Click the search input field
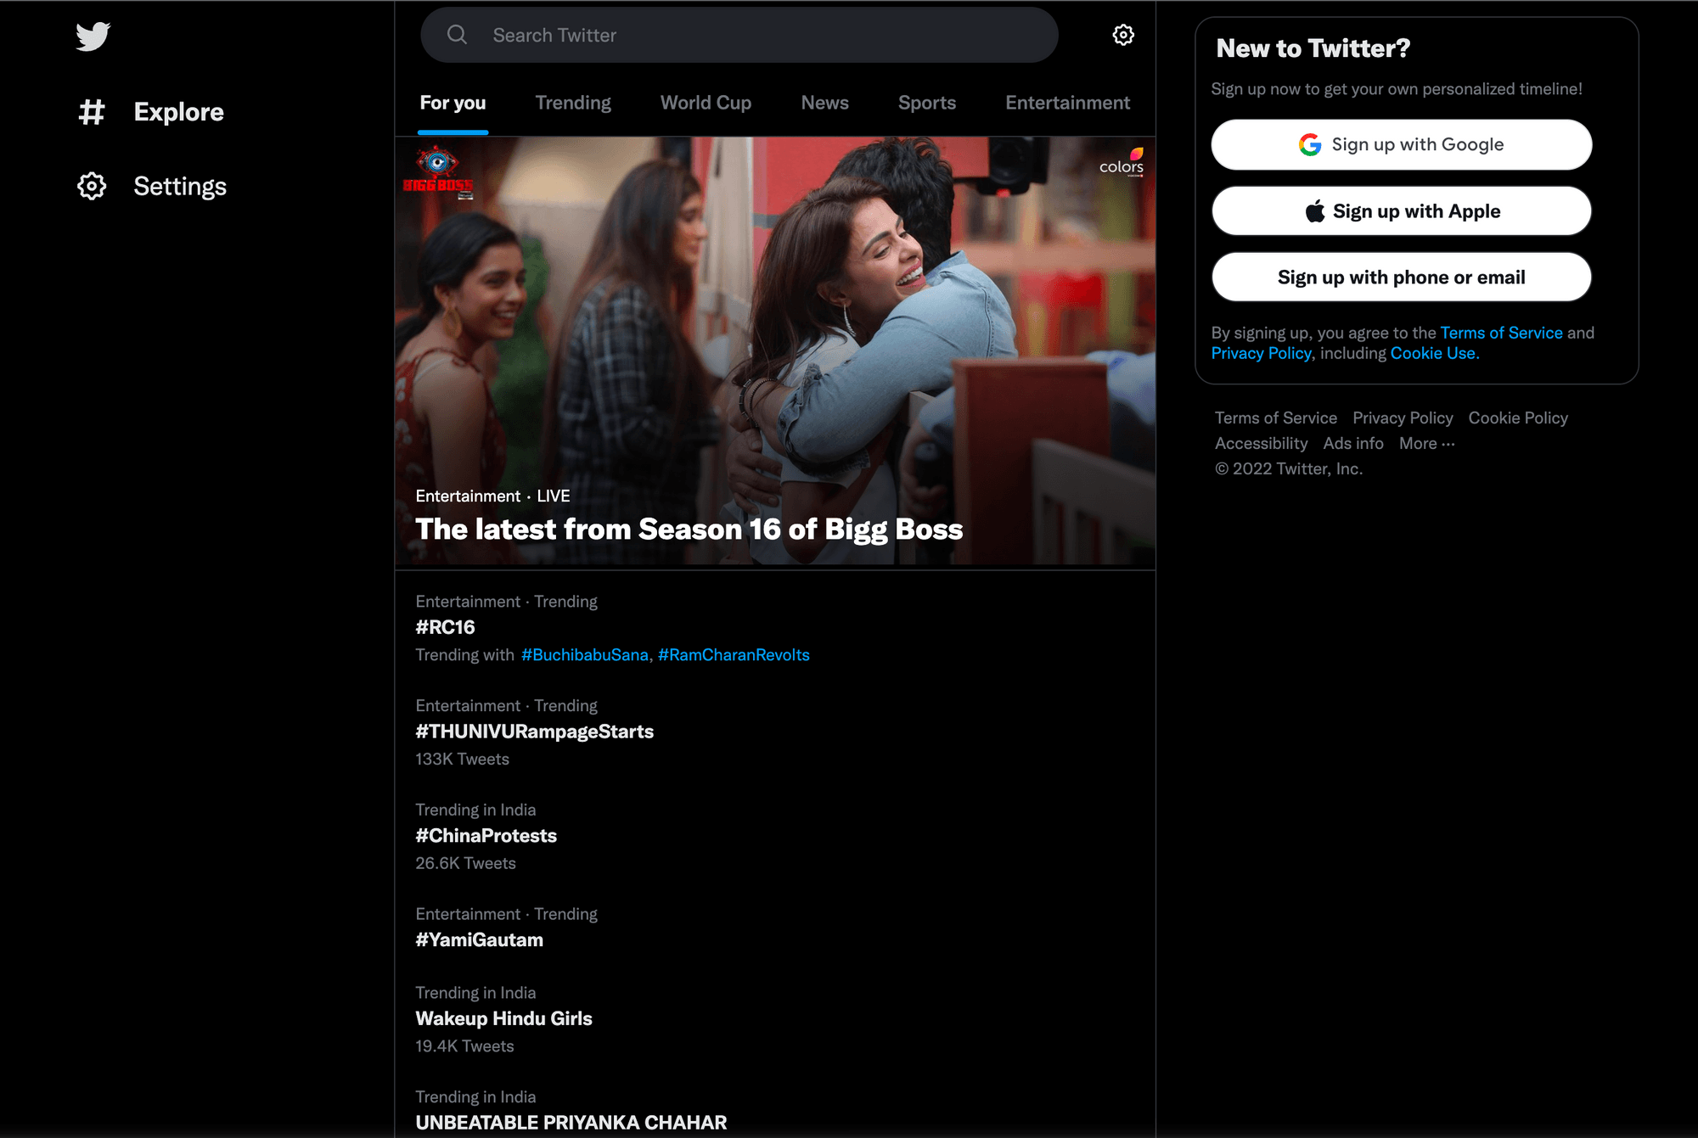1698x1138 pixels. pos(739,34)
